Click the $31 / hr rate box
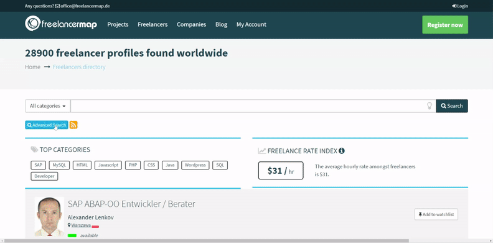 click(x=281, y=171)
